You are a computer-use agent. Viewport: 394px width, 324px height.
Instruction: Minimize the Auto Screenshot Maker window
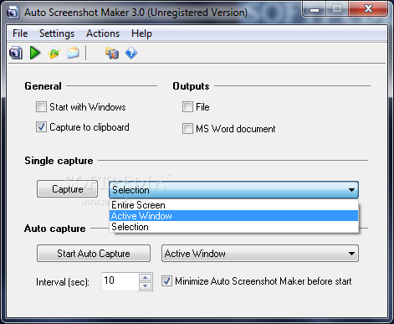(315, 9)
